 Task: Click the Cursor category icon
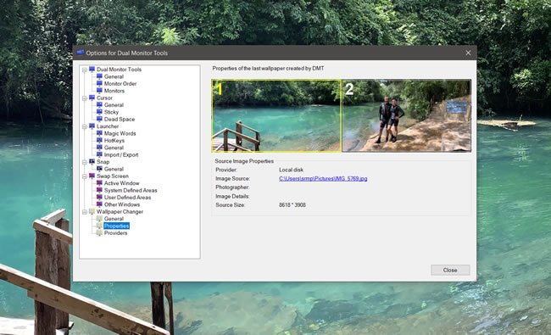pos(92,98)
